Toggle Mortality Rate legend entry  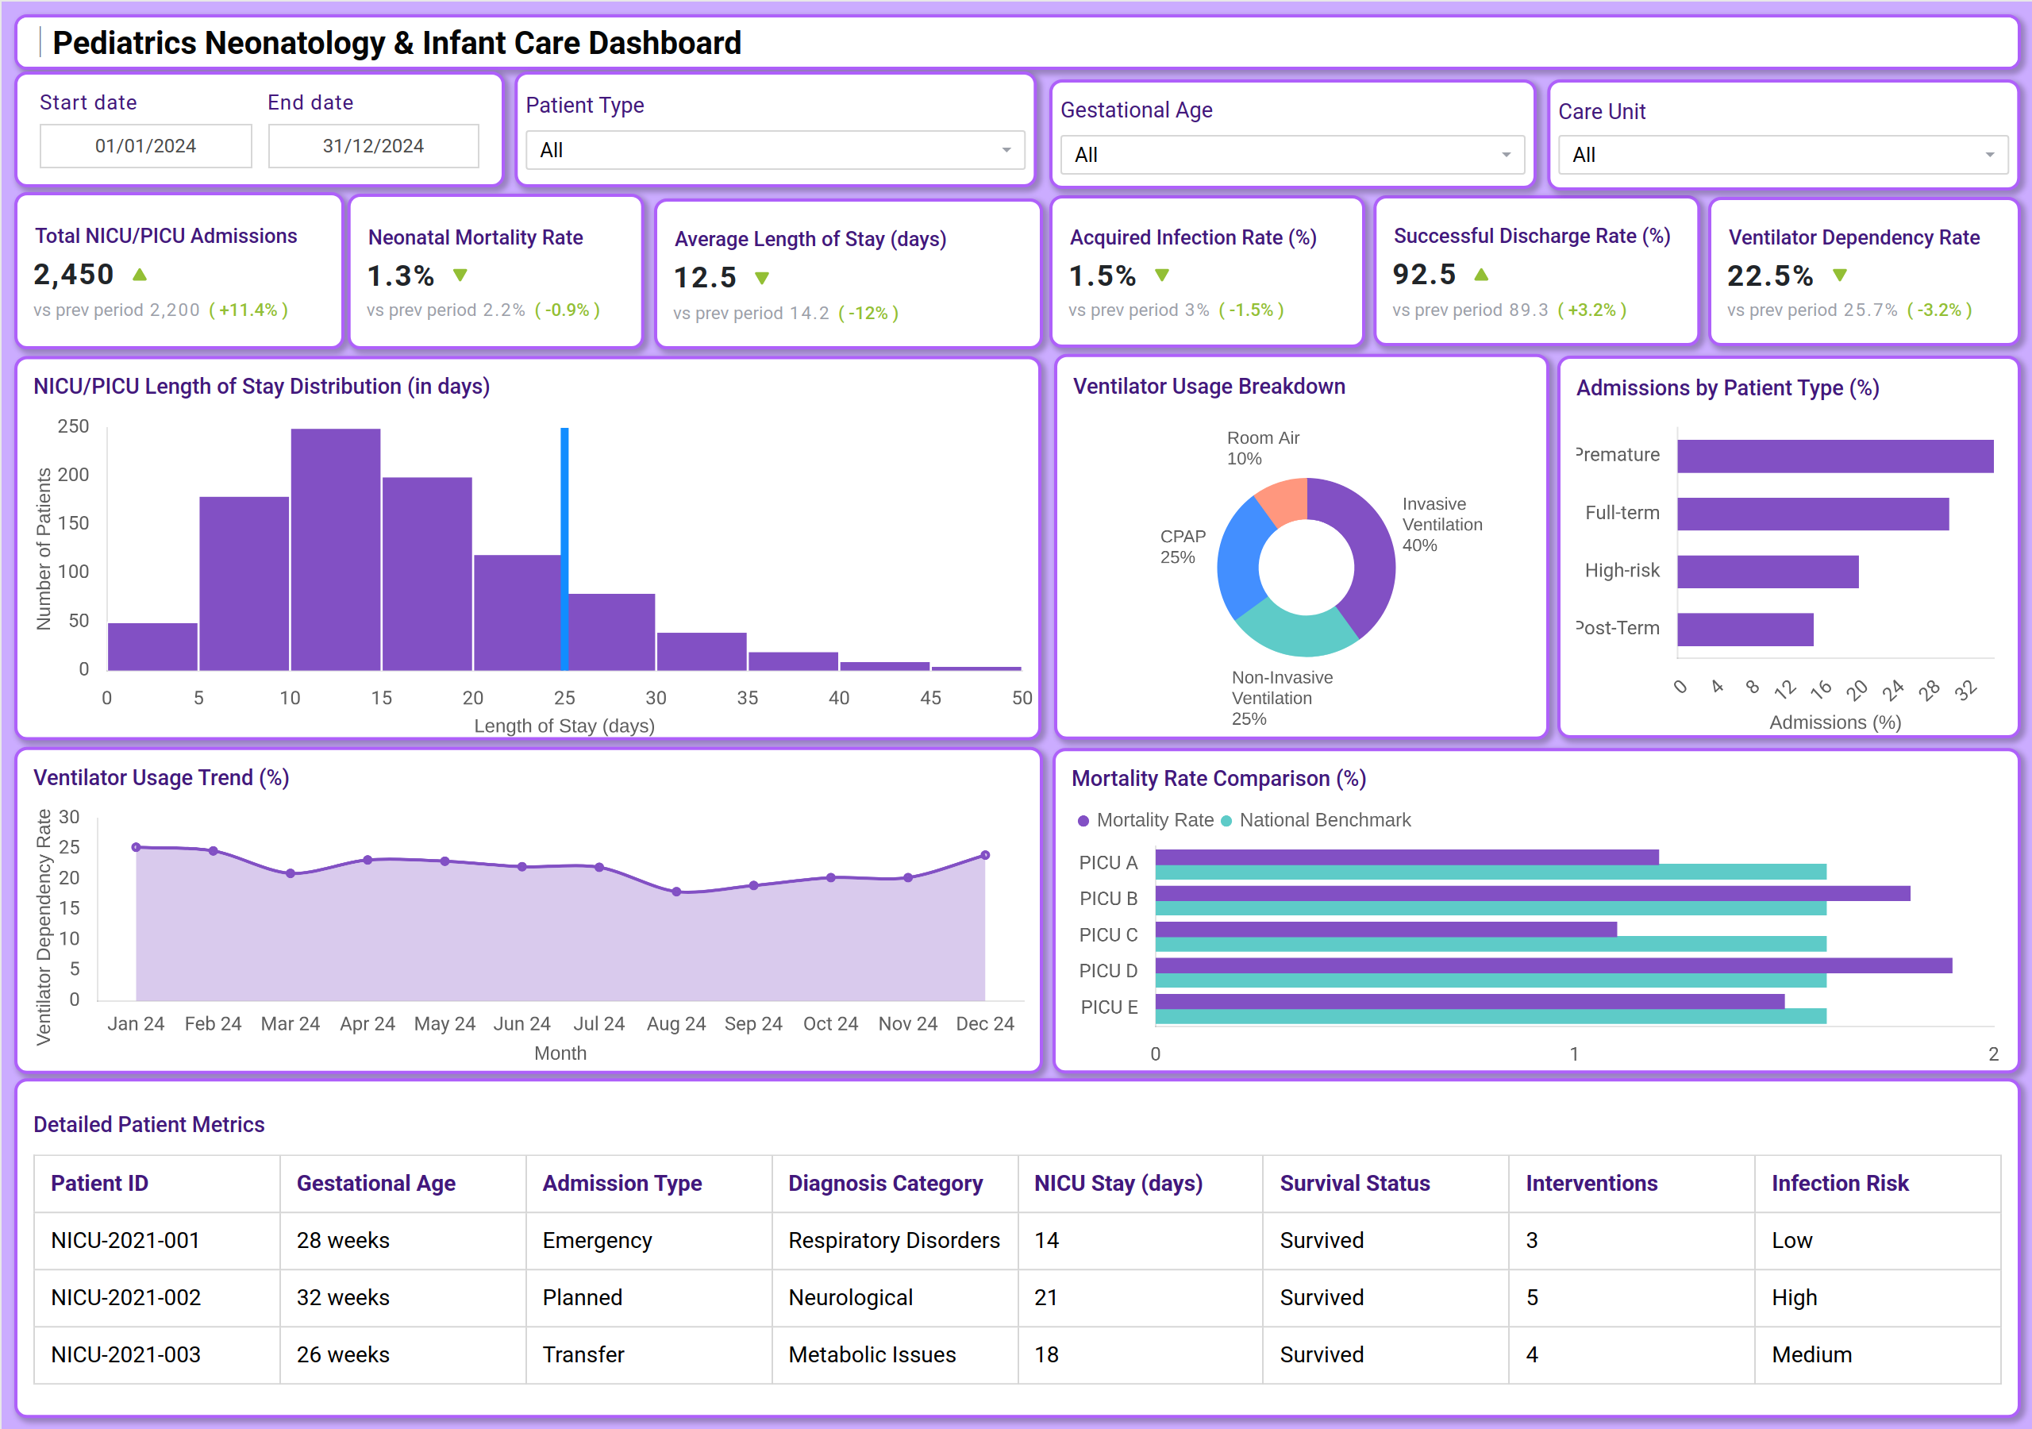coord(1146,821)
